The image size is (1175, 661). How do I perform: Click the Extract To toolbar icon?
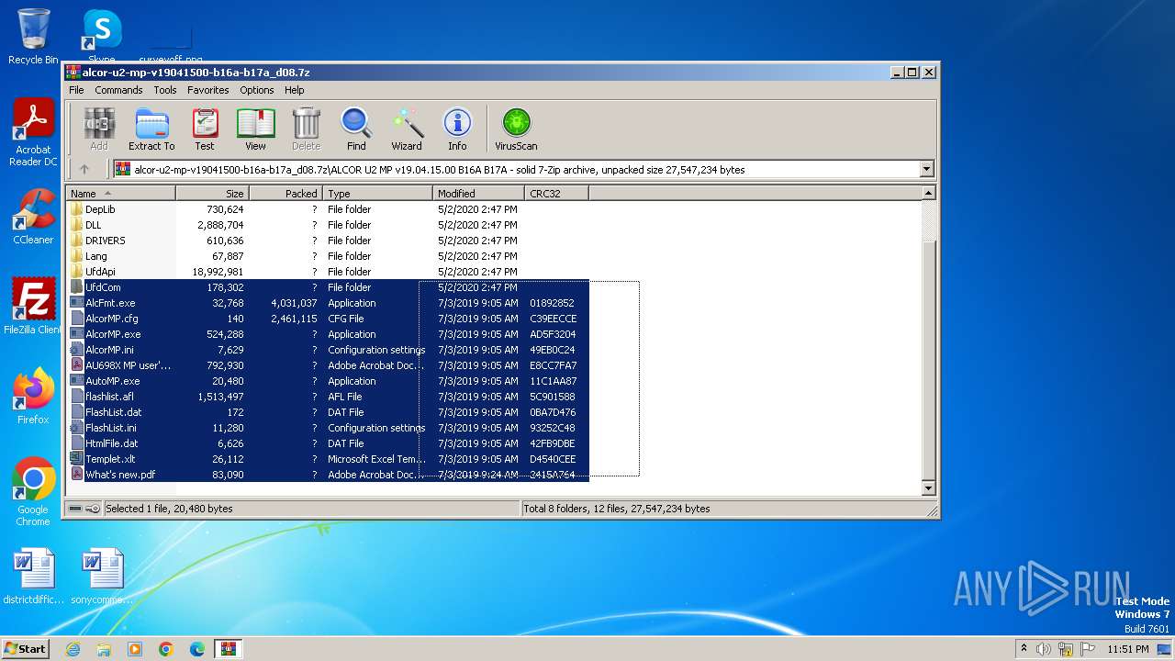pos(151,129)
